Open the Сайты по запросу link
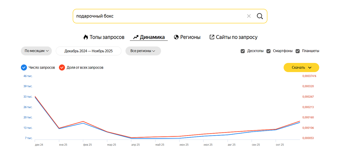Viewport: 339px width, 151px height. (237, 37)
